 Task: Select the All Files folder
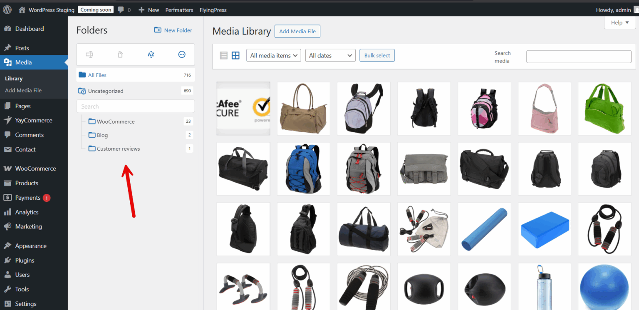[x=136, y=75]
